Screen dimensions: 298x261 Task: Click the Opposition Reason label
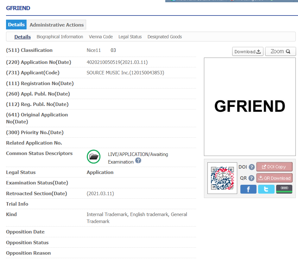(28, 253)
